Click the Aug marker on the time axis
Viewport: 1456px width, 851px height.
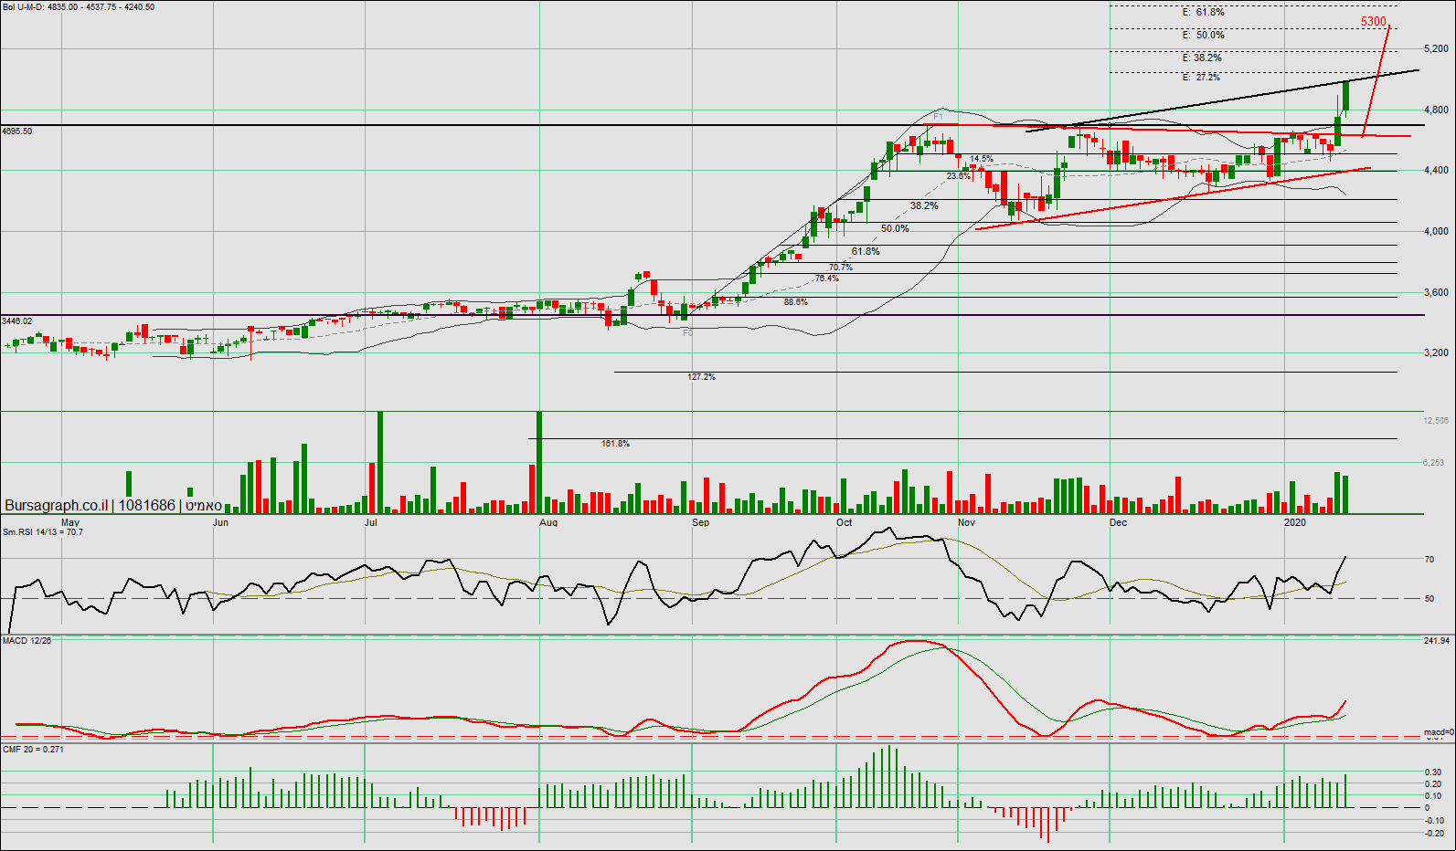click(x=548, y=523)
